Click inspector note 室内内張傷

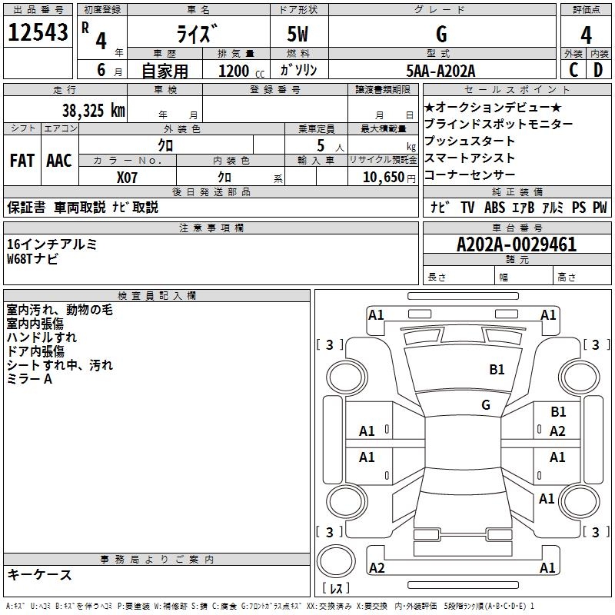pyautogui.click(x=35, y=324)
